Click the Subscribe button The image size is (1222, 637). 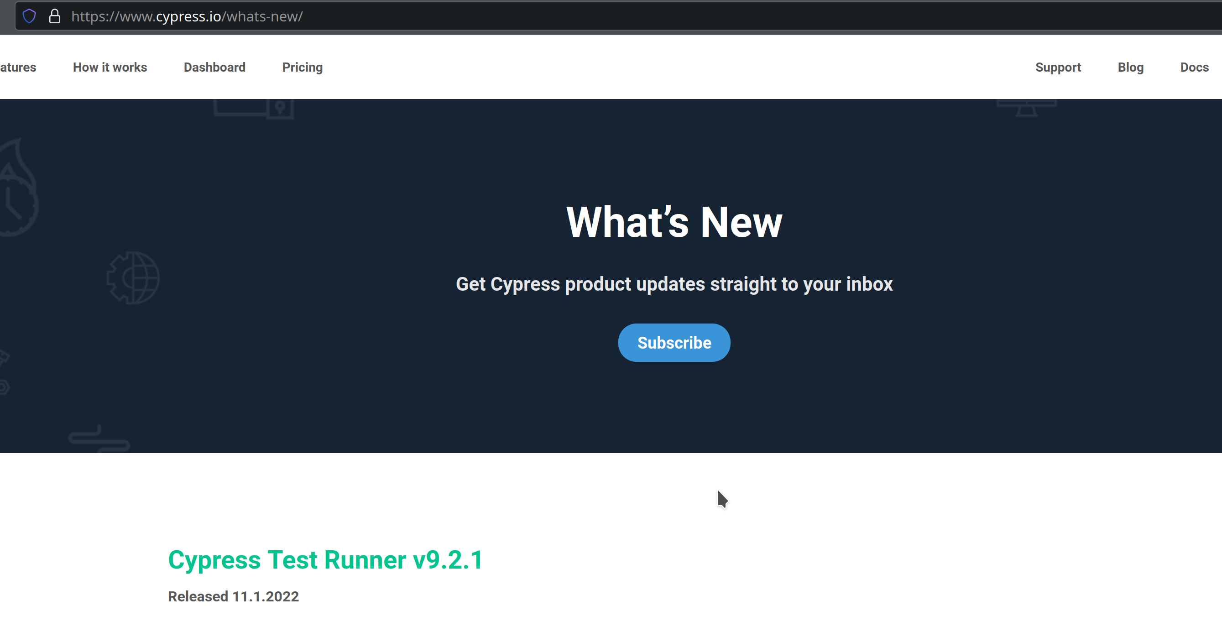pyautogui.click(x=674, y=342)
